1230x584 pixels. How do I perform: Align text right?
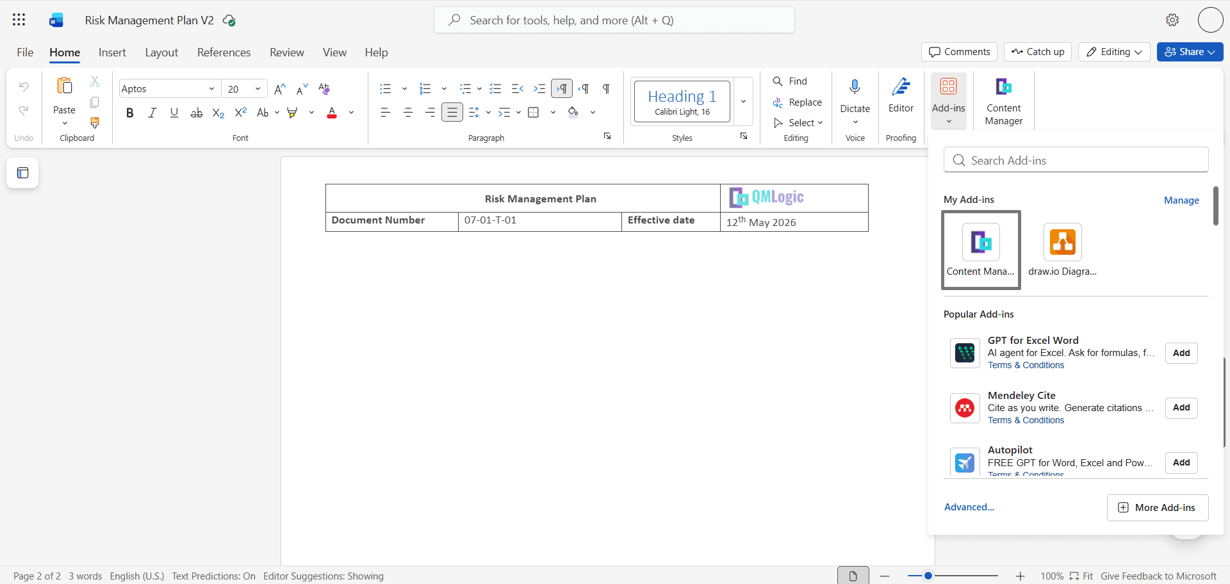[x=430, y=113]
